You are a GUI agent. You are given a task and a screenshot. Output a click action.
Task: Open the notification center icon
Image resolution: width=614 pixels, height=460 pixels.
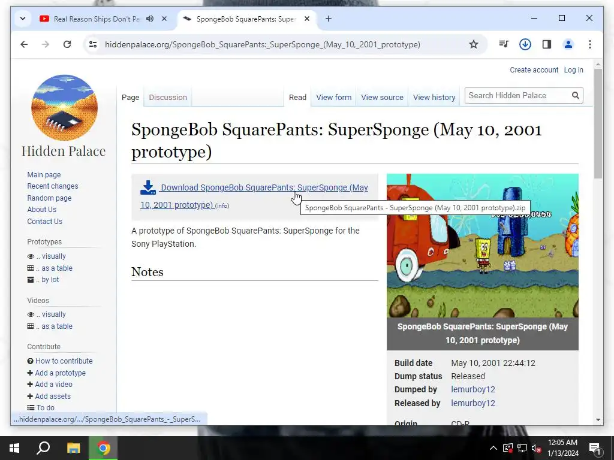(595, 448)
